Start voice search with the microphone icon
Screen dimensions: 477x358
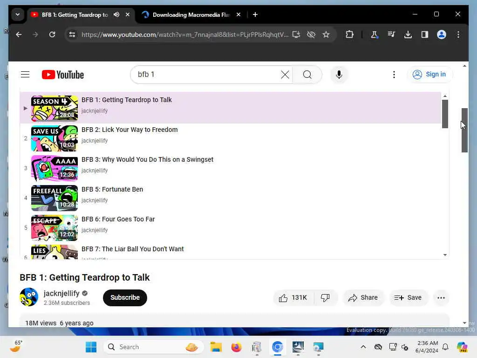(x=339, y=75)
